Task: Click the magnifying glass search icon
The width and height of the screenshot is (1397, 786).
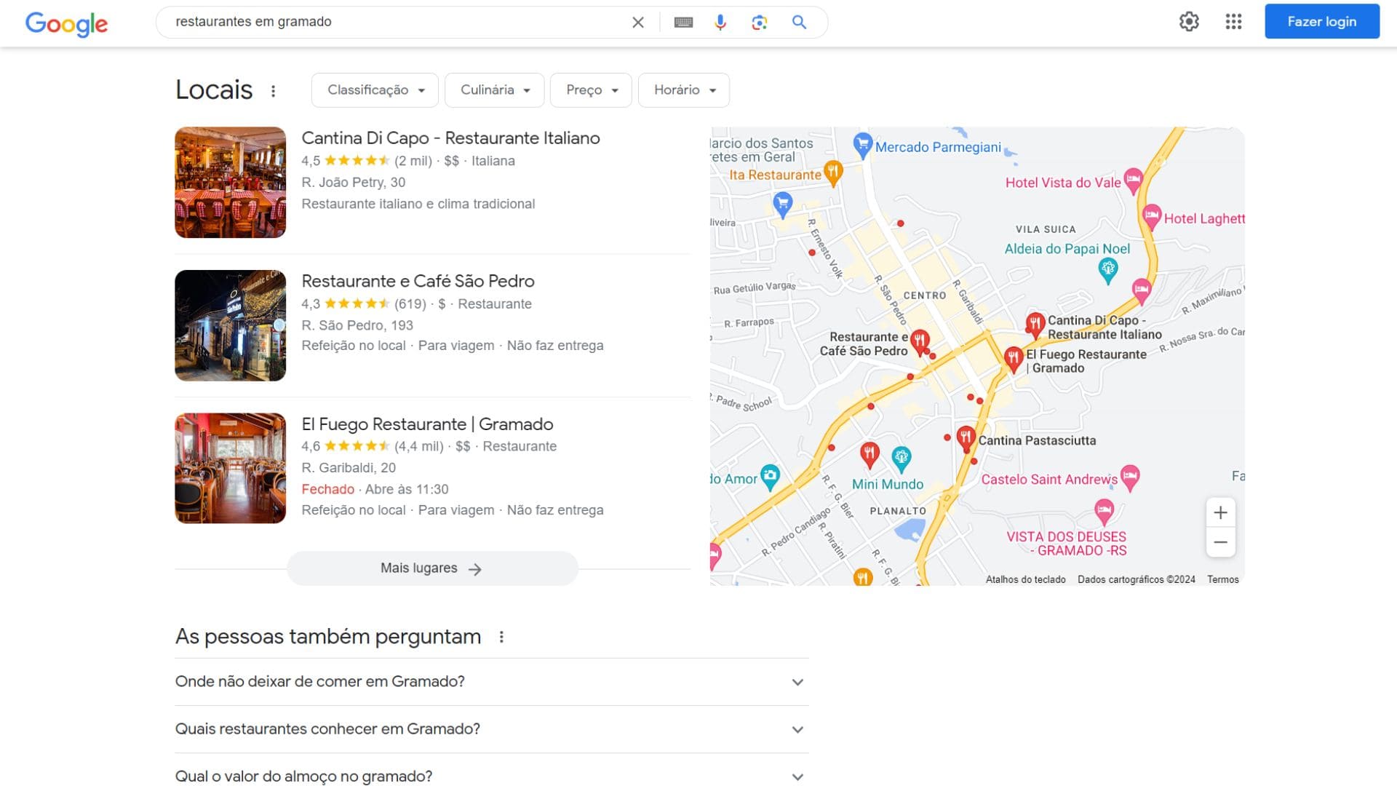Action: (799, 22)
